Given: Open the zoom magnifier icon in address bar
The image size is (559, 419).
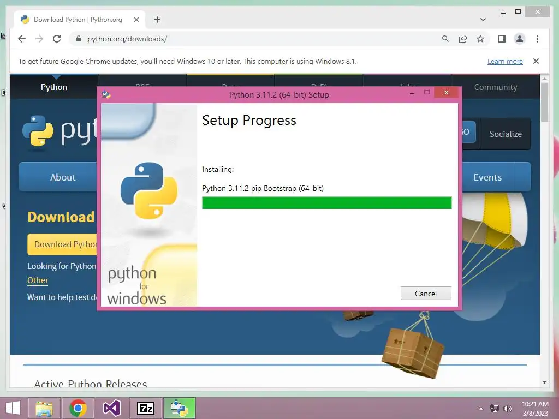Looking at the screenshot, I should pyautogui.click(x=445, y=39).
